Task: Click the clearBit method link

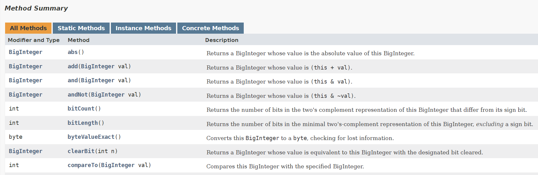Action: pyautogui.click(x=81, y=151)
